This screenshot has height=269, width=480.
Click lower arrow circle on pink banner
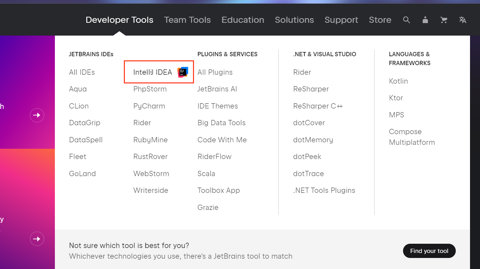[x=37, y=239]
